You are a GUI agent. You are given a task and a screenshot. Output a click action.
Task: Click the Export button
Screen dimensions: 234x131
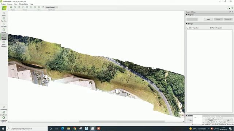click(x=211, y=120)
